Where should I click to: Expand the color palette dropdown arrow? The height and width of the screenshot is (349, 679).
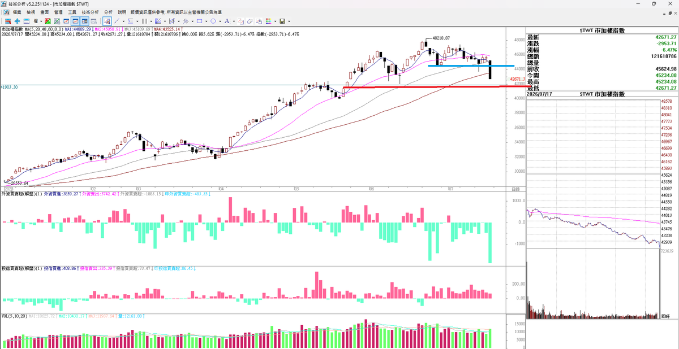(275, 21)
